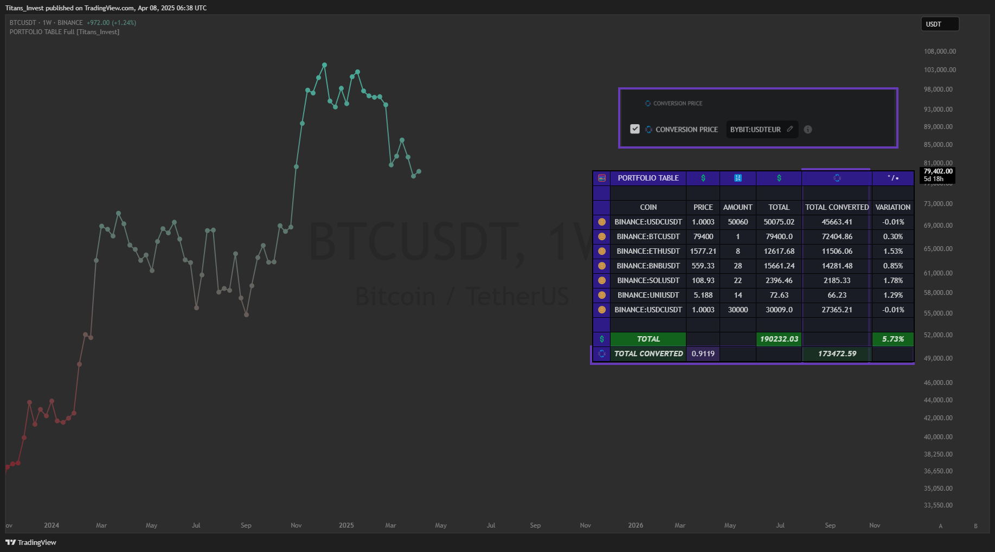
Task: Click the TOTAL CONVERTED column header
Action: tap(837, 207)
